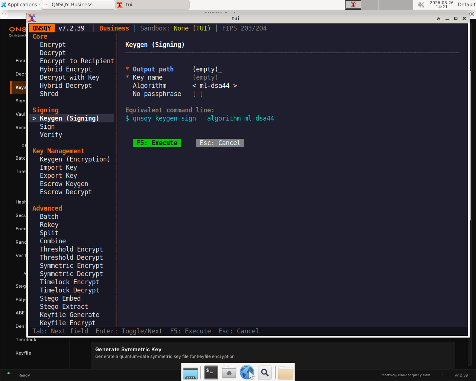Select Keyfile Encrypt entry
Image resolution: width=476 pixels, height=381 pixels.
[x=68, y=323]
